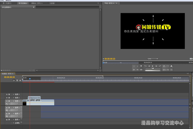The height and width of the screenshot is (129, 193).
Task: Click the timeline zoom bar above ruler
Action: pos(63,76)
